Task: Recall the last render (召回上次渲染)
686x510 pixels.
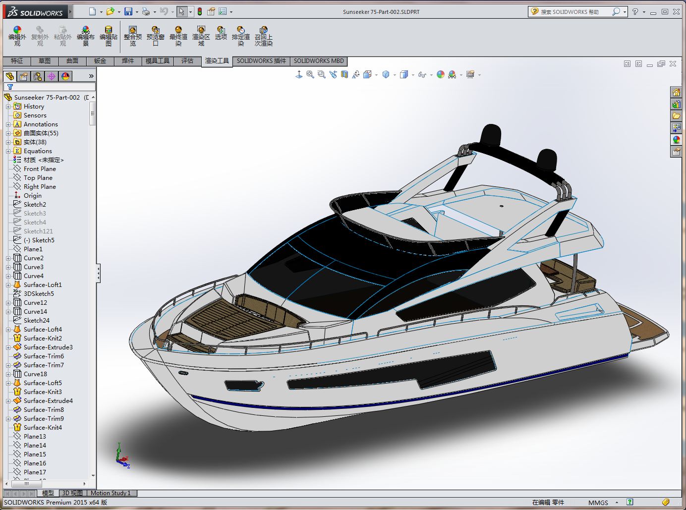Action: tap(264, 36)
